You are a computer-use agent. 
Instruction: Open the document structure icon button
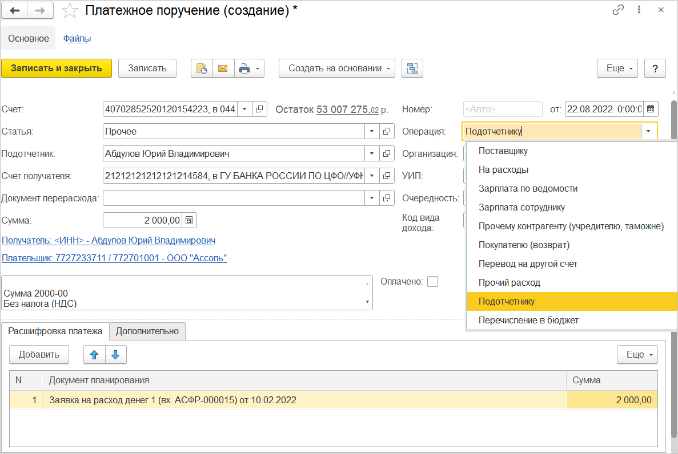[x=412, y=68]
